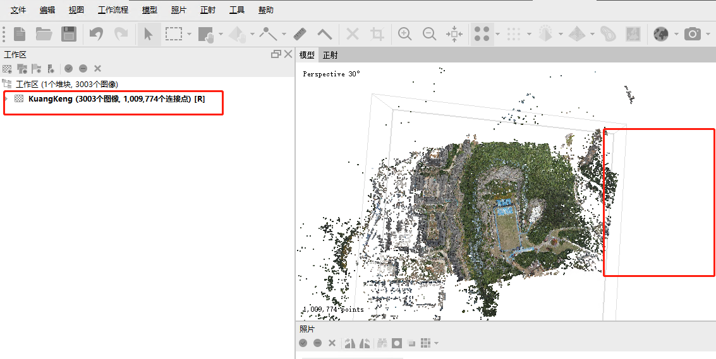Click the zoom in magnifier icon
The image size is (716, 359).
point(405,34)
